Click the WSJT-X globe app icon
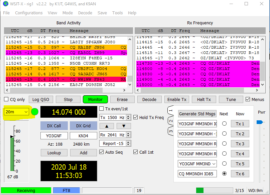 (x=6, y=4)
